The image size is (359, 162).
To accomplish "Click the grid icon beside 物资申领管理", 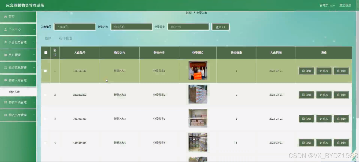I will click(x=5, y=102).
